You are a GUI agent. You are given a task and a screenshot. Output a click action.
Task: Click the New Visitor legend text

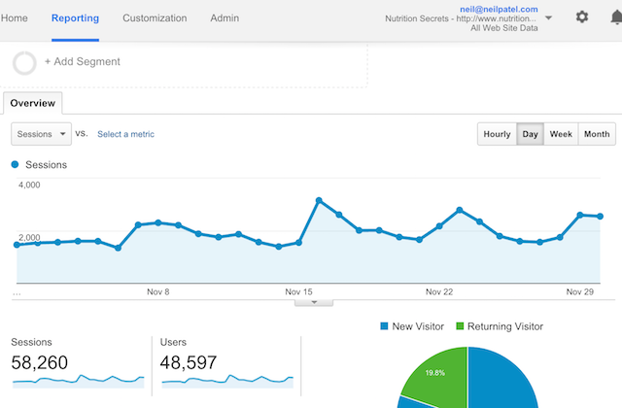click(418, 326)
